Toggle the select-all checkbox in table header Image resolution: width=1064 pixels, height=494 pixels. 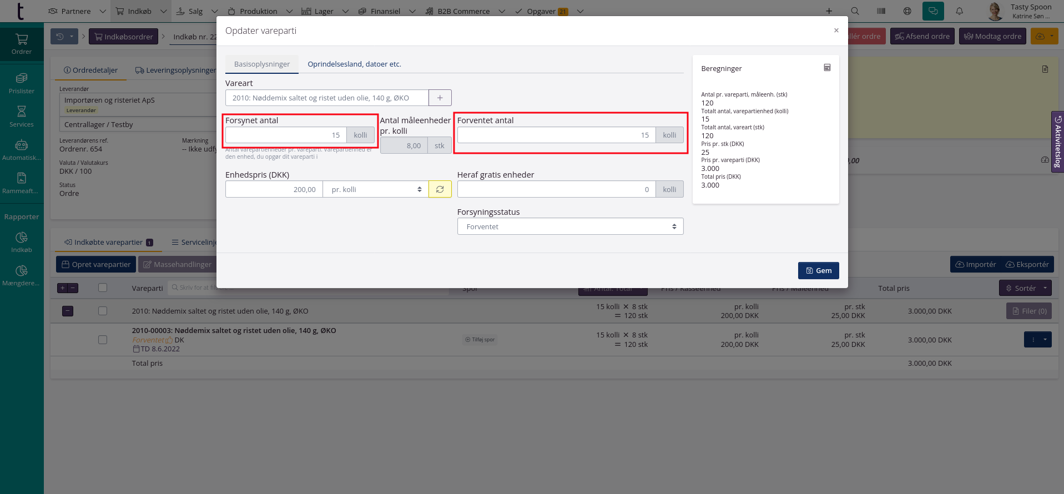pos(103,288)
